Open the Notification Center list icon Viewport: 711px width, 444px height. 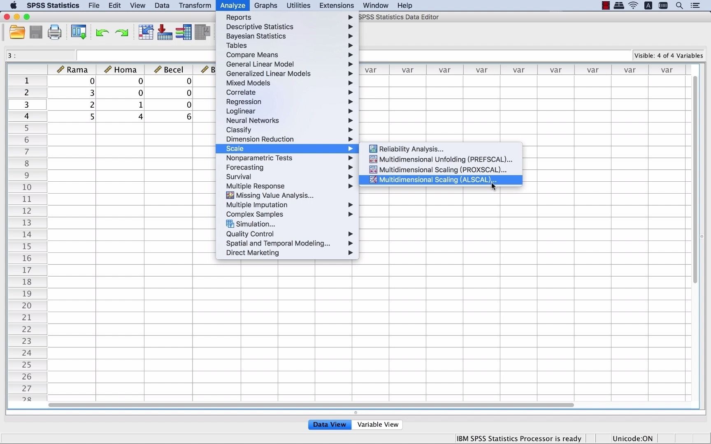[x=695, y=5]
